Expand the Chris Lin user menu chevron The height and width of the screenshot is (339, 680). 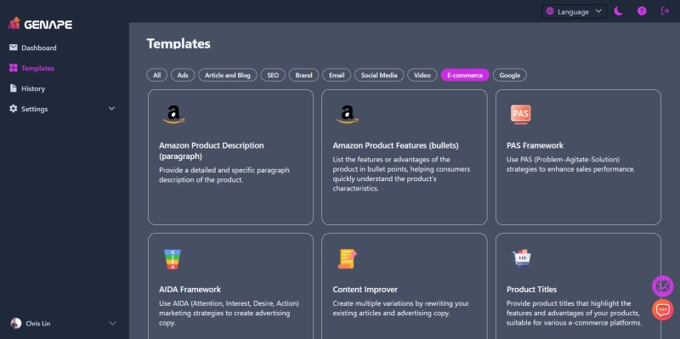point(112,324)
